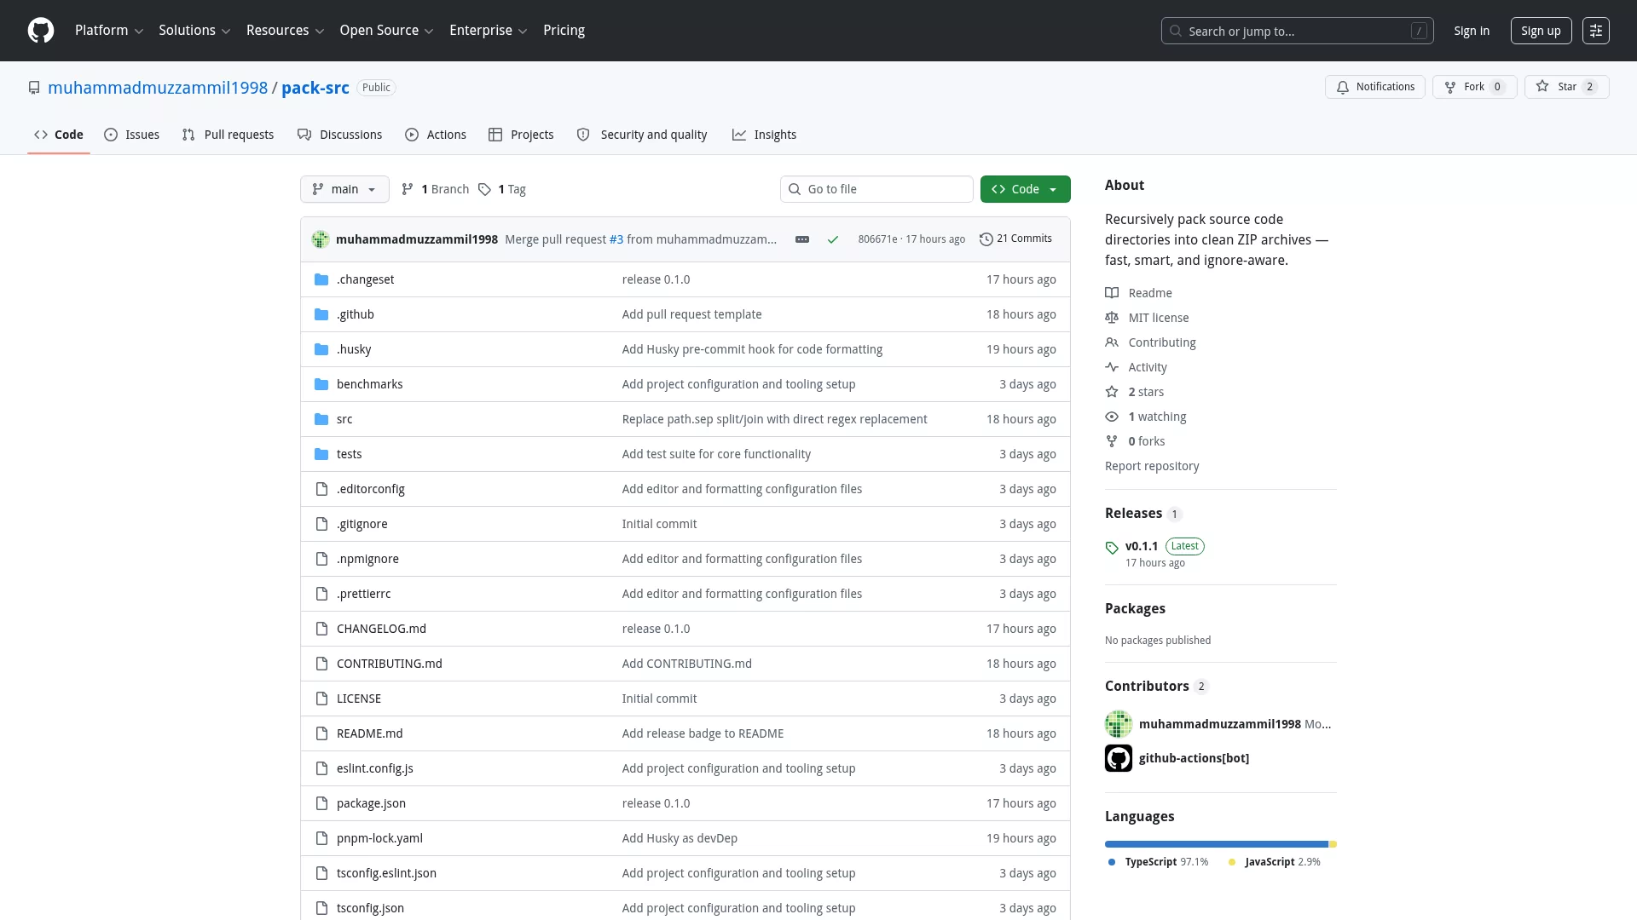1637x920 pixels.
Task: Open the accessibility settings icon beside Sign up
Action: (1595, 31)
